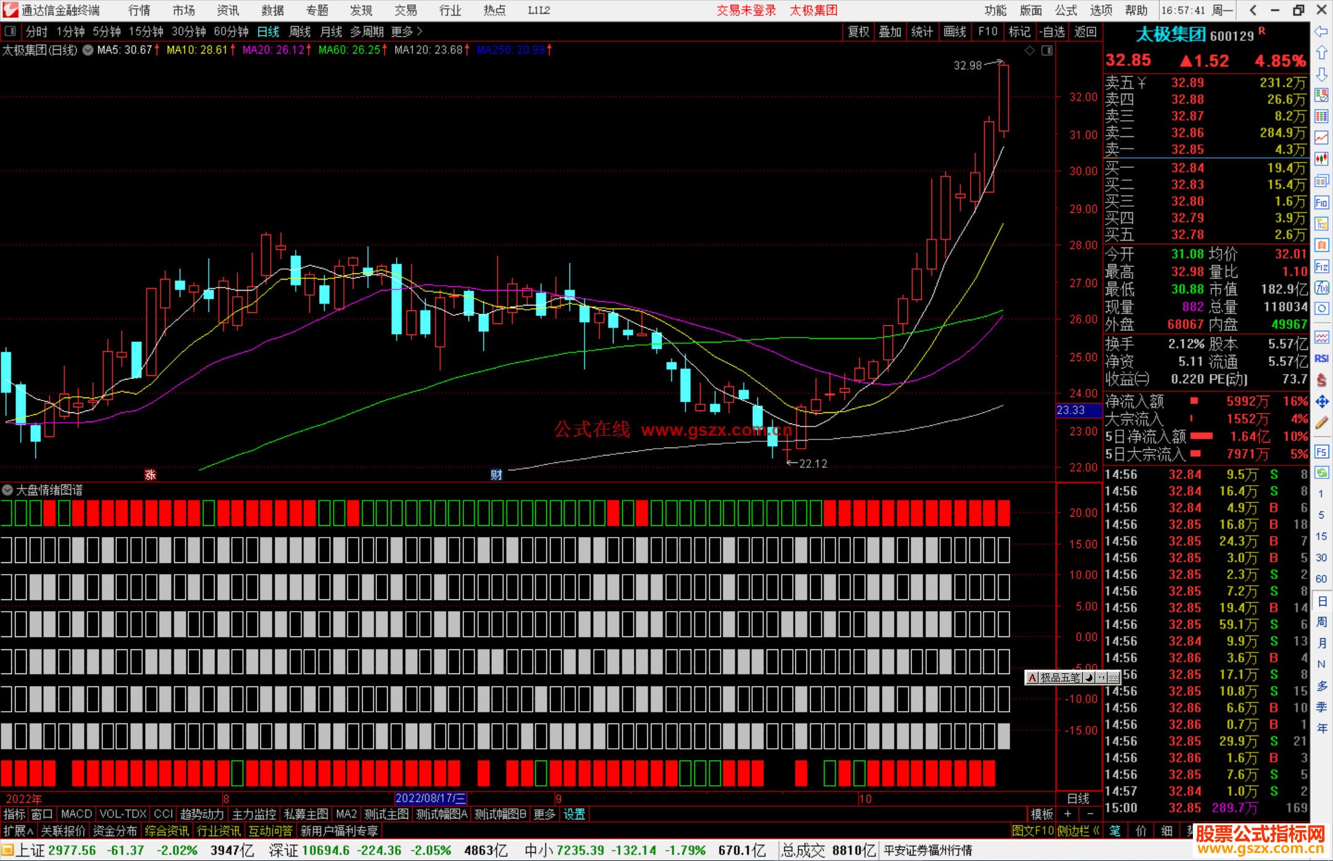Click the red S dollar icon
Image resolution: width=1333 pixels, height=861 pixels.
pos(1321,380)
